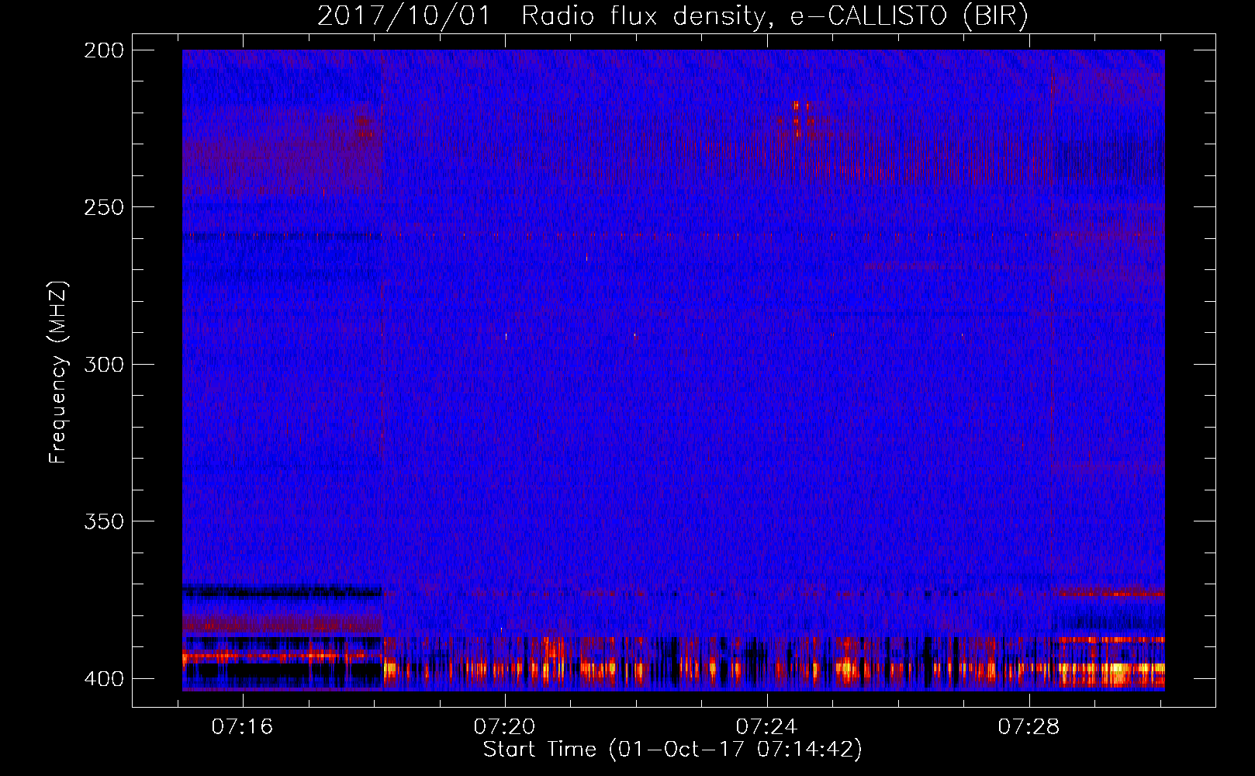Click the 350 frequency tick label
The height and width of the screenshot is (776, 1255).
(104, 521)
